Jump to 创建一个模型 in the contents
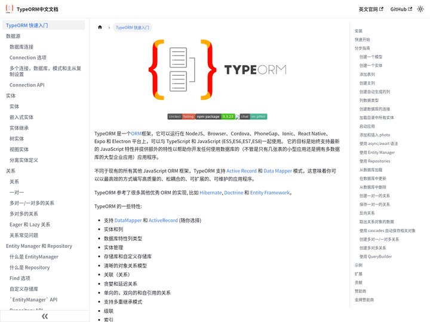The width and height of the screenshot is (430, 322). [x=371, y=57]
